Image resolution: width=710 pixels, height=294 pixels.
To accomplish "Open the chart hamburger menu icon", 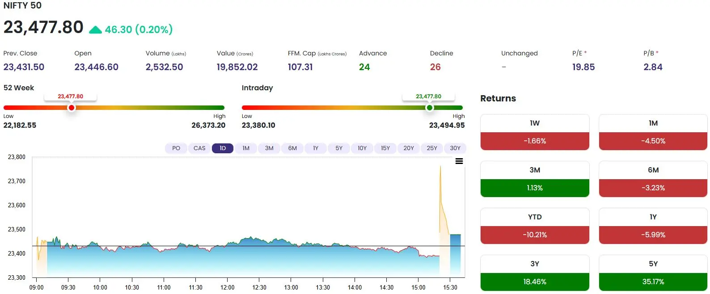I will [459, 161].
